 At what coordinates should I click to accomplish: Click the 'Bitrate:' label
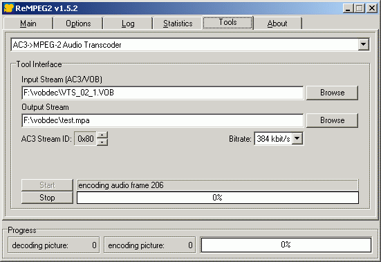(240, 139)
